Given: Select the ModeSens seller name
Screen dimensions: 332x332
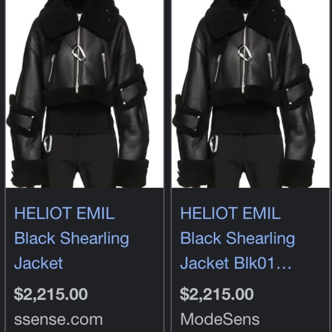Looking at the screenshot, I should tap(220, 319).
